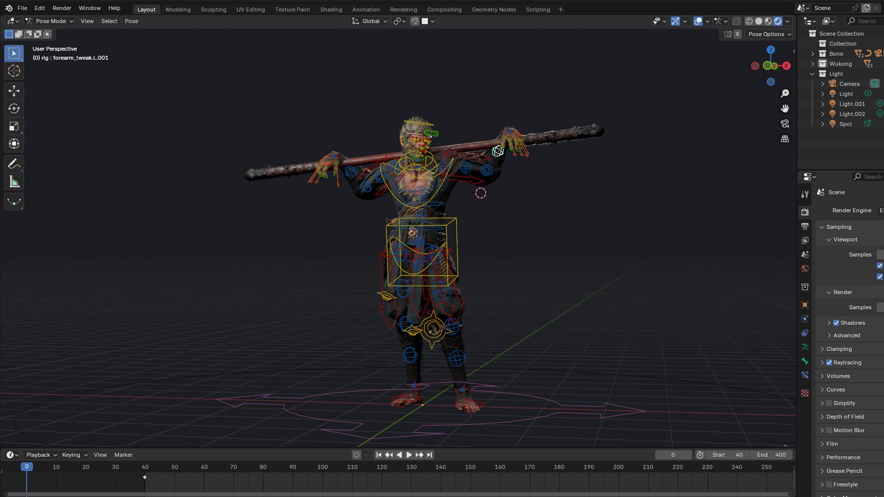Click the Marker menu in timeline
Screen dimensions: 884x497
coord(123,455)
